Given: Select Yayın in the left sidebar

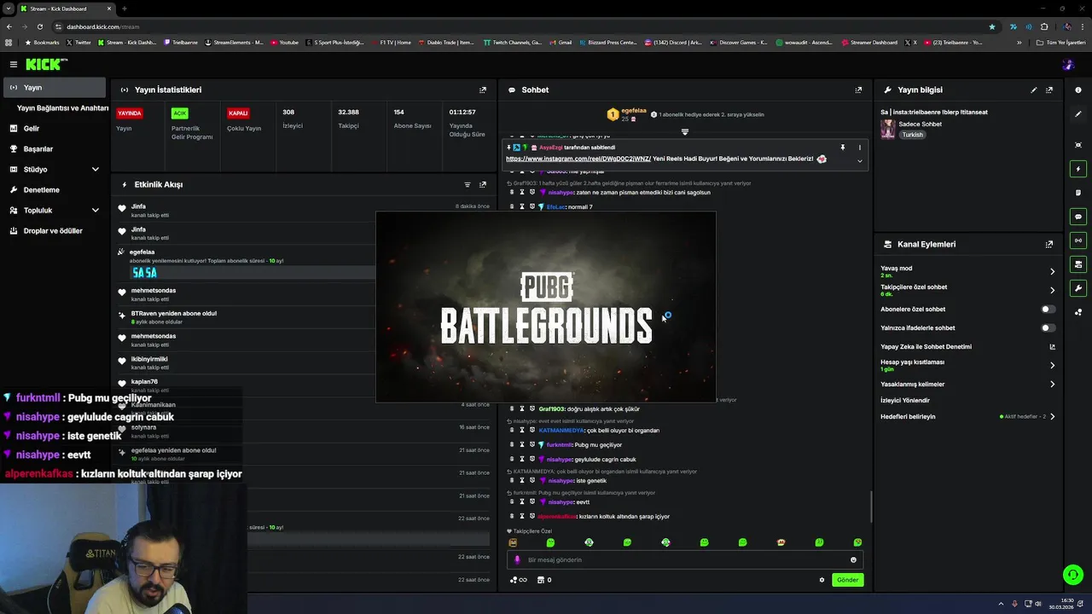Looking at the screenshot, I should pyautogui.click(x=53, y=87).
